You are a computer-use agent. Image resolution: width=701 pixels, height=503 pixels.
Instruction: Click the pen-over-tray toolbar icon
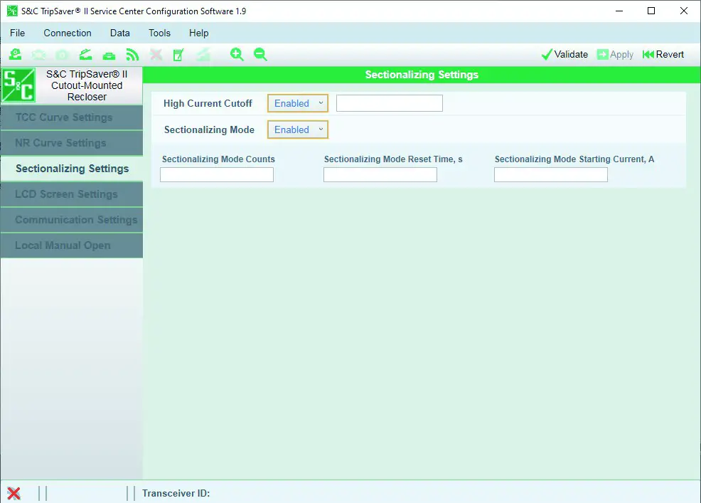[x=85, y=55]
